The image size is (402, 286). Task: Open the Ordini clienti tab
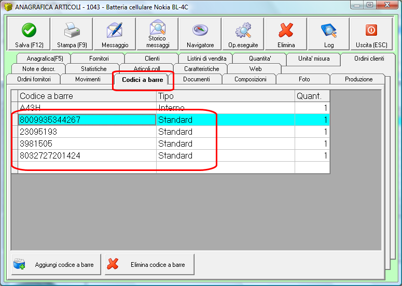tap(368, 59)
